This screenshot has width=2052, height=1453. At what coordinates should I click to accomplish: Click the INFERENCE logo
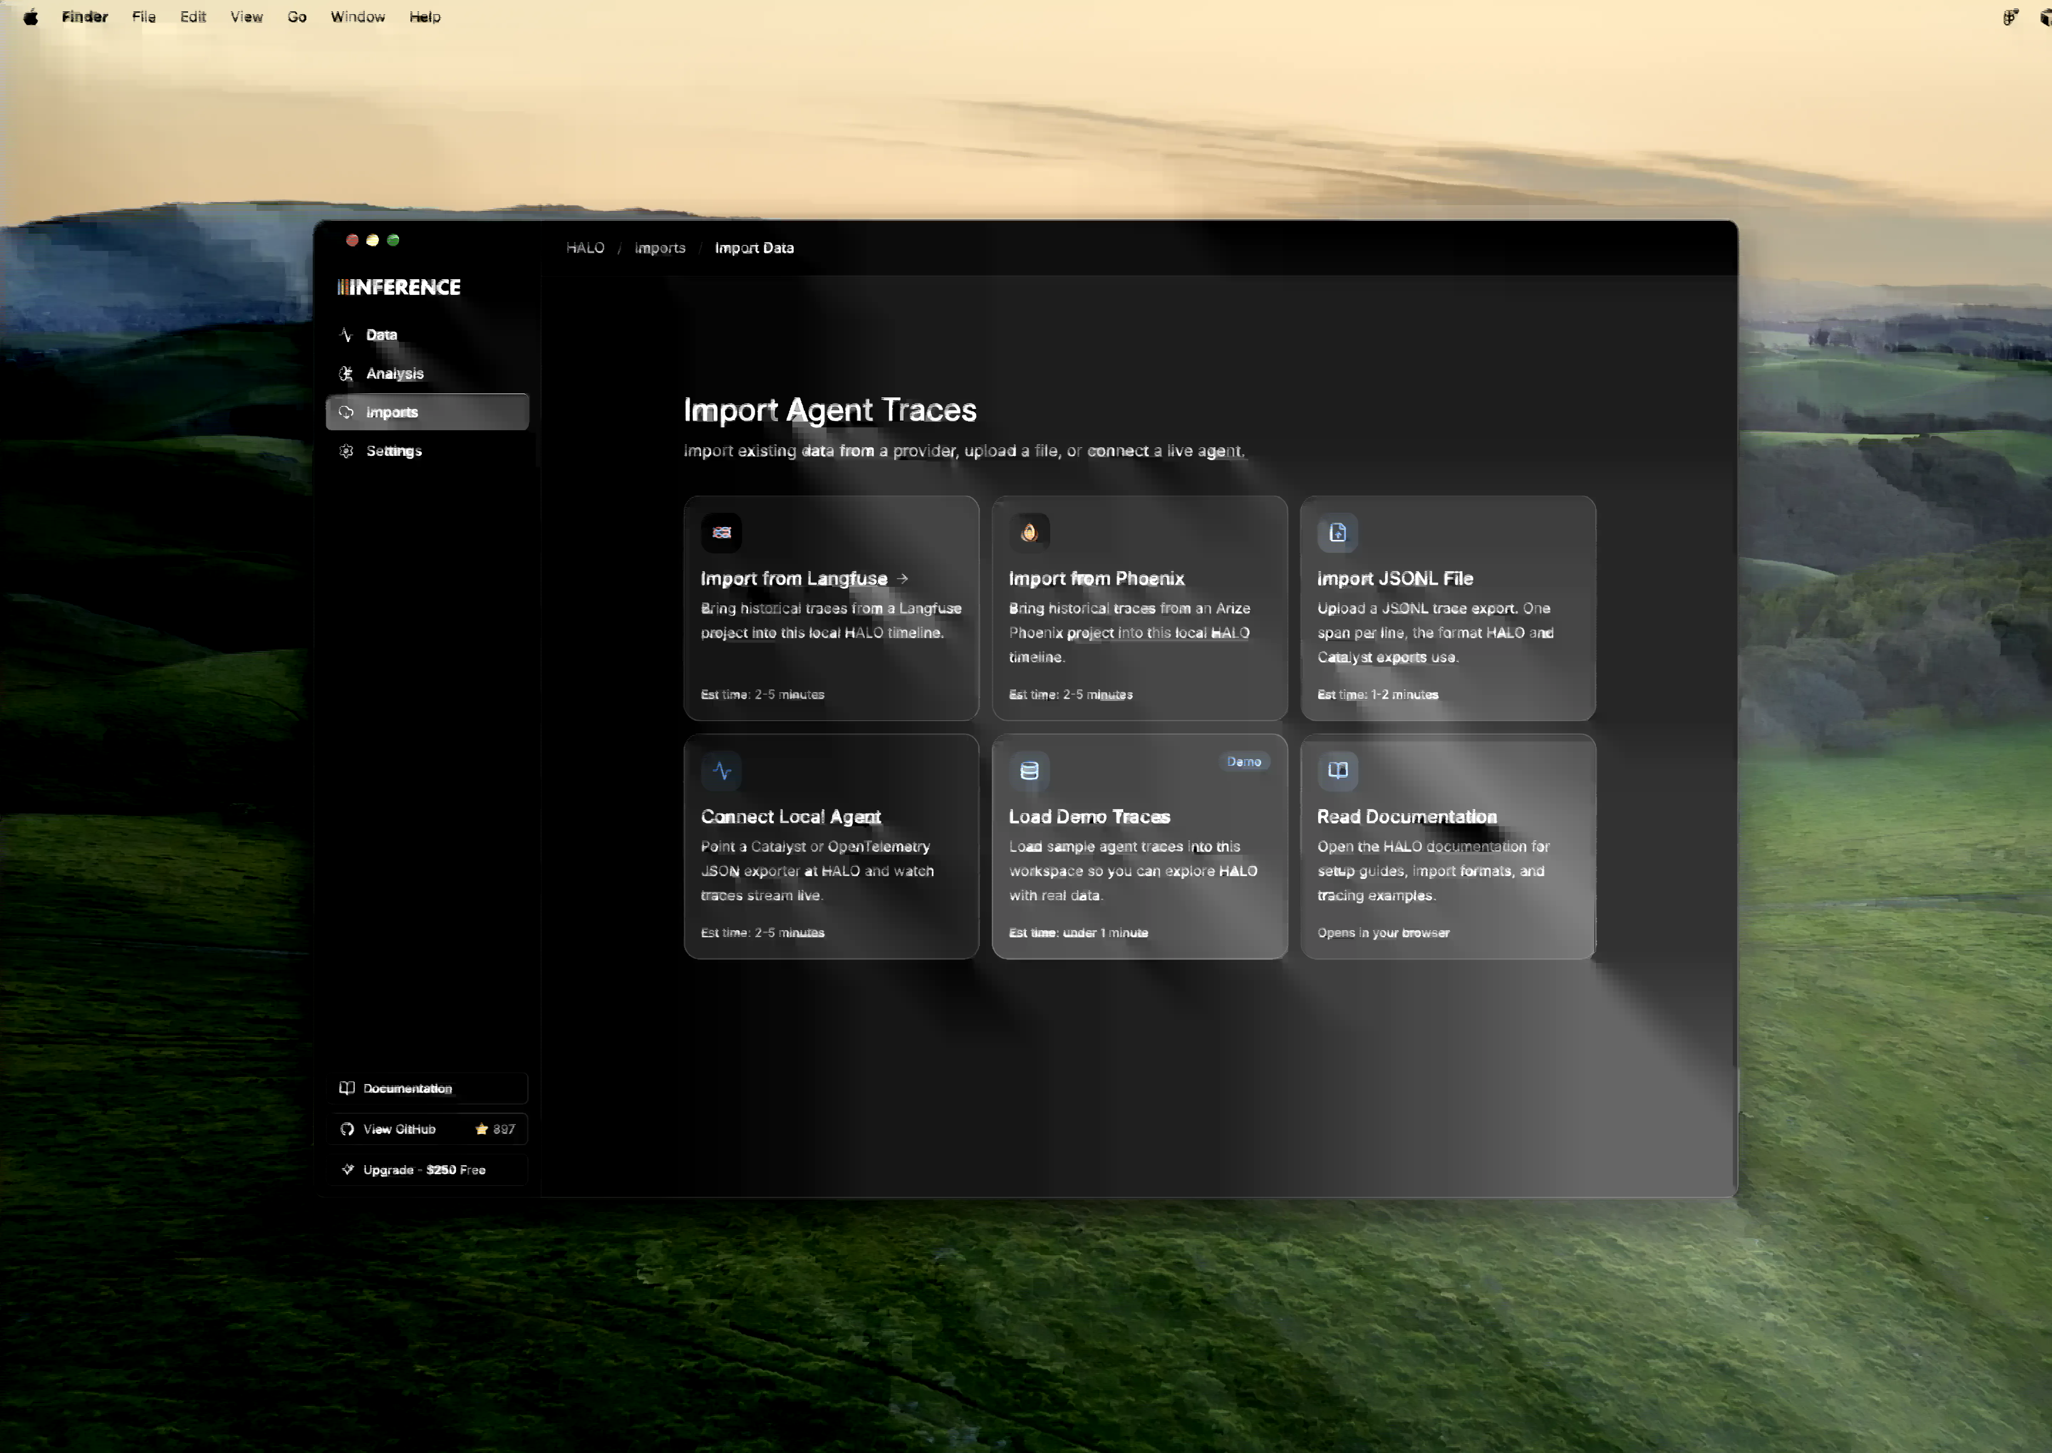tap(399, 287)
